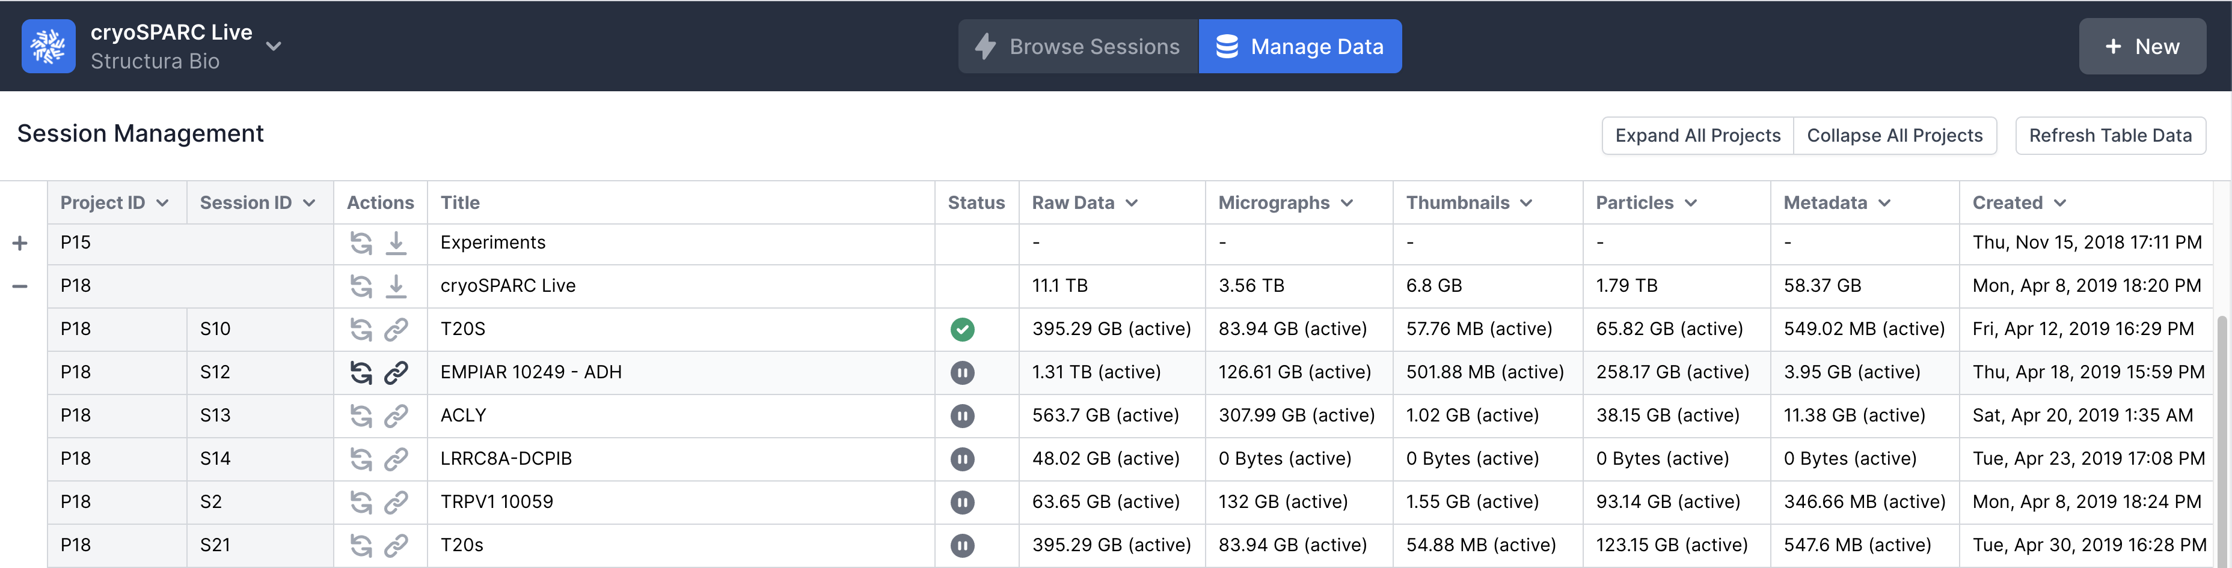
Task: Open the cryoSPARC Live app switcher chevron
Action: click(x=274, y=46)
